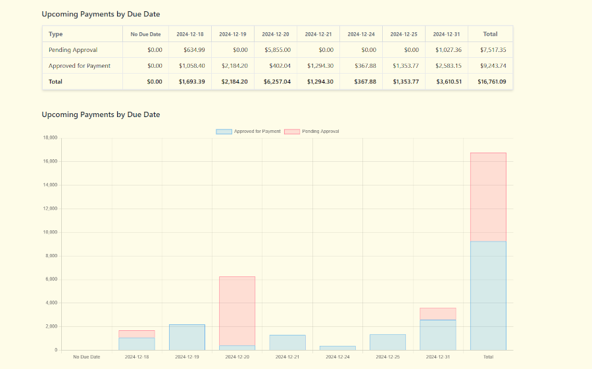Click the blue segment of the Total bar
Image resolution: width=592 pixels, height=369 pixels.
[x=488, y=296]
